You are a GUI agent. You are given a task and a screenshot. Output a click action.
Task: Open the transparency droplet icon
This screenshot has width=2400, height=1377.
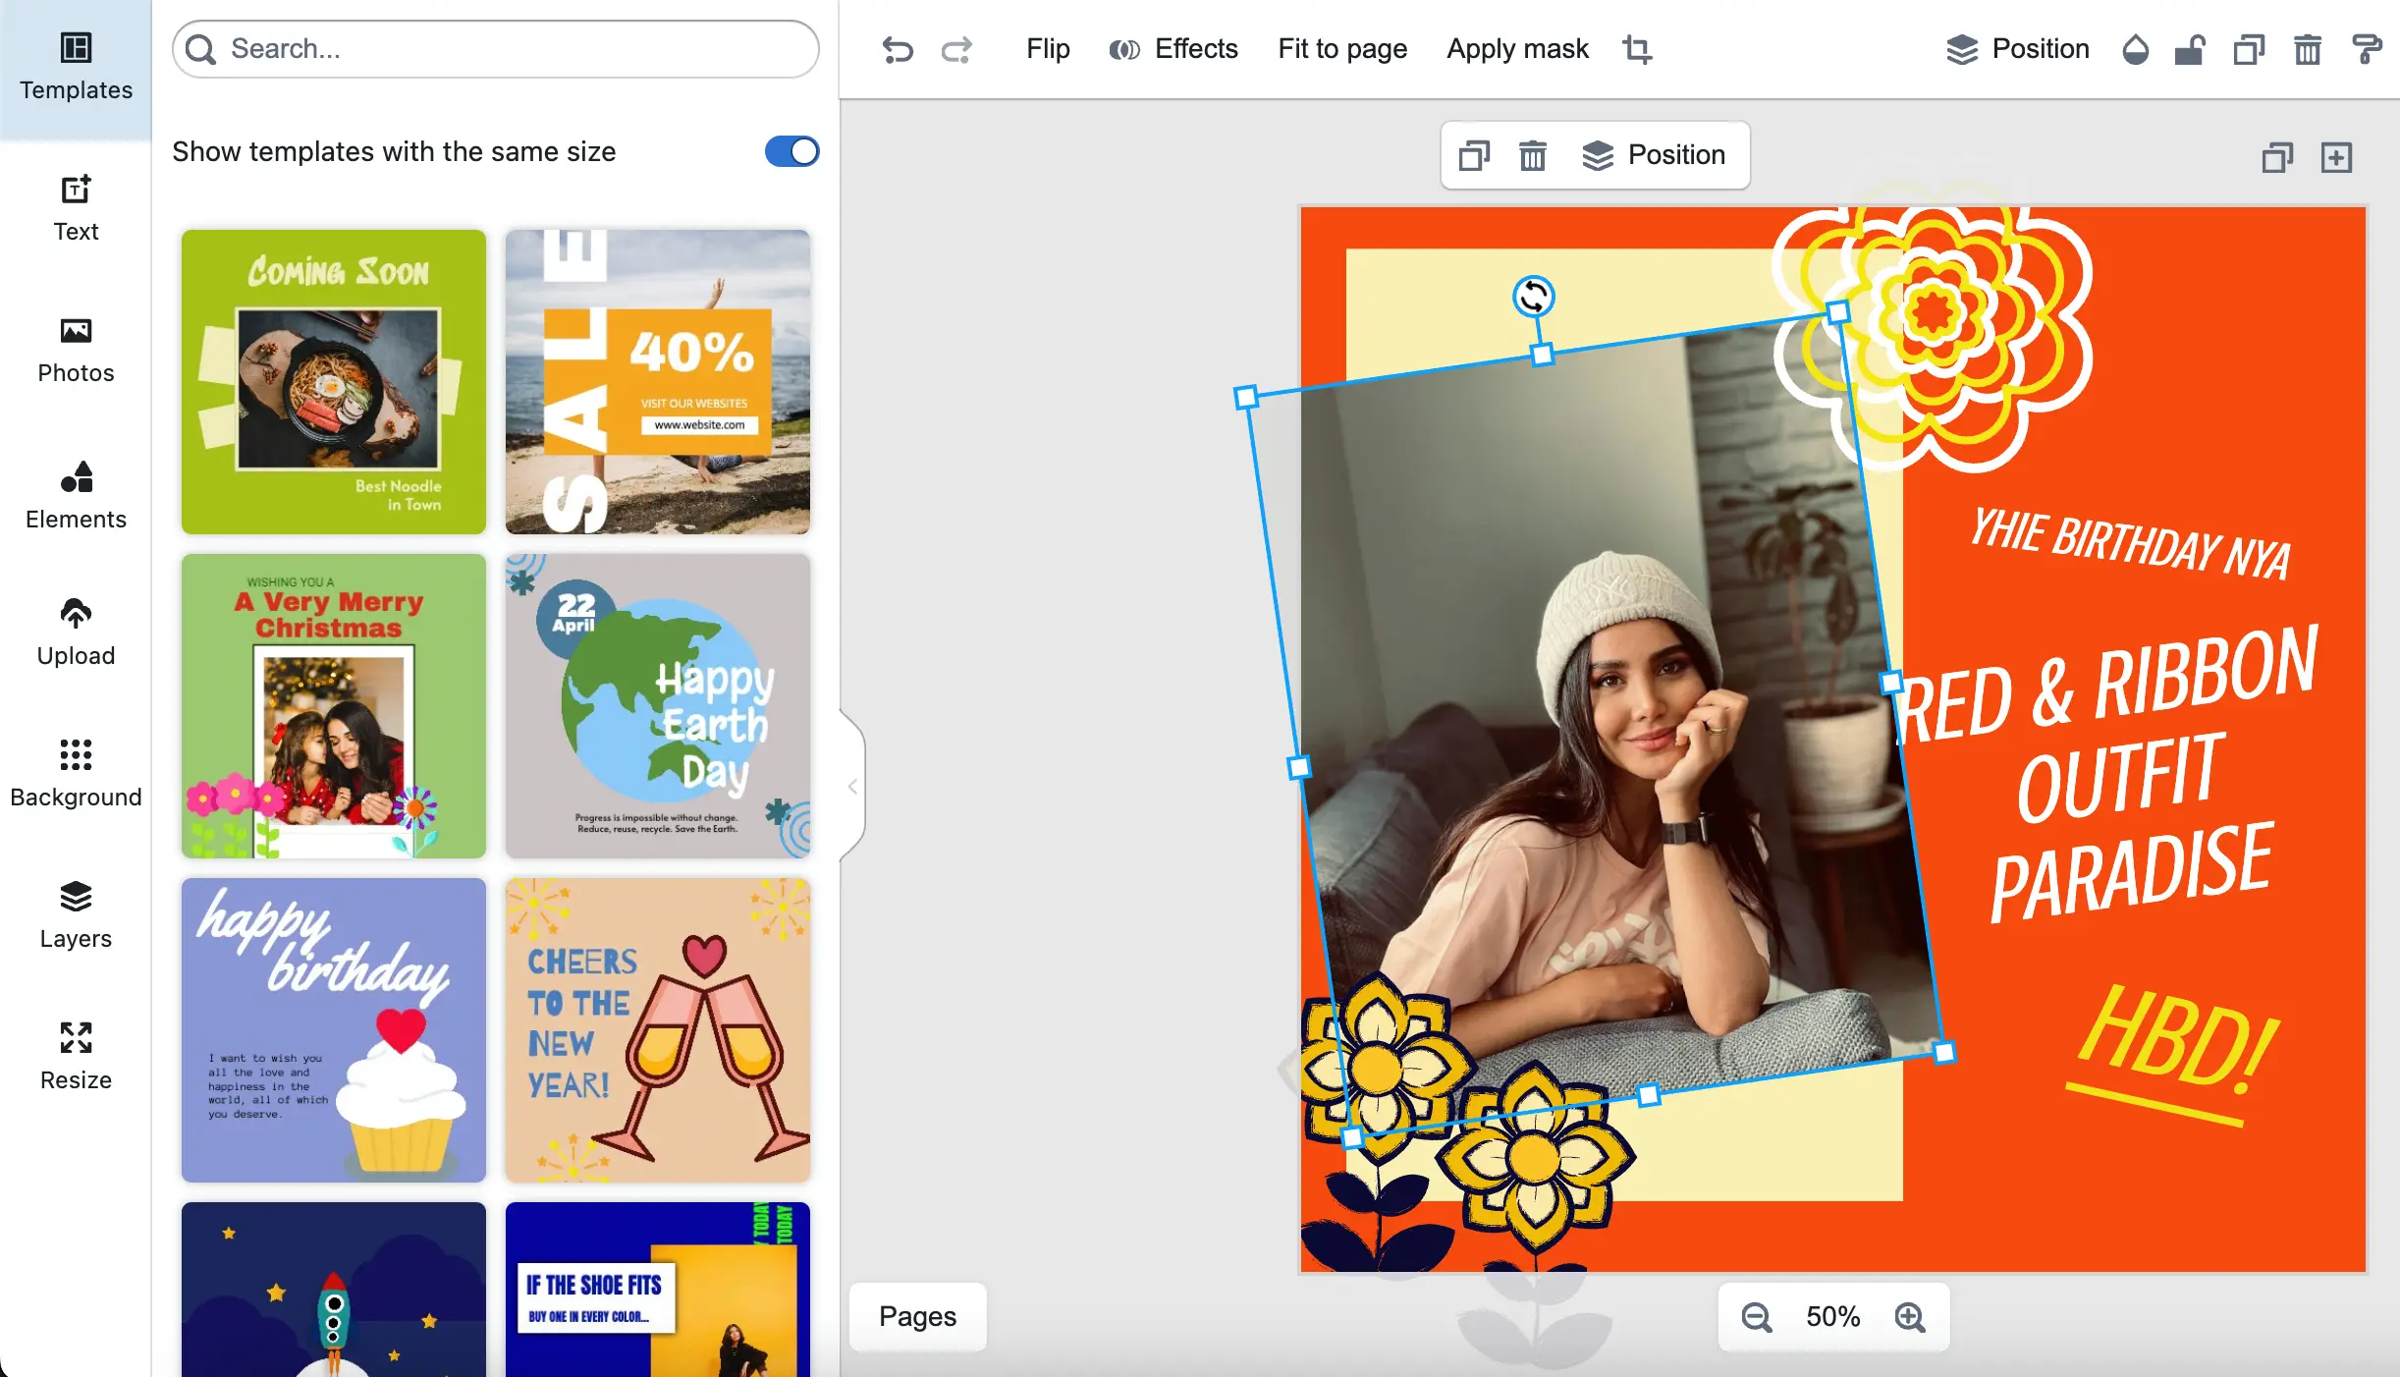(2135, 49)
